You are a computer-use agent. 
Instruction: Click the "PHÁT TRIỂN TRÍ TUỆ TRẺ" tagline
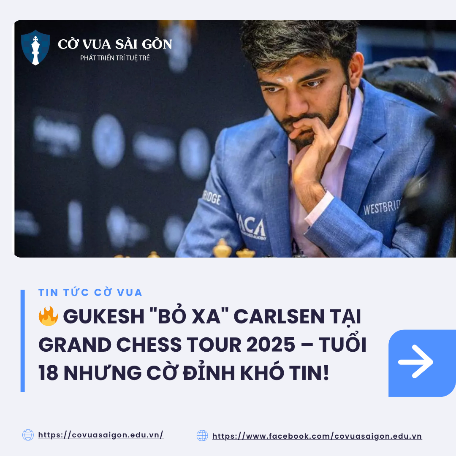[115, 58]
